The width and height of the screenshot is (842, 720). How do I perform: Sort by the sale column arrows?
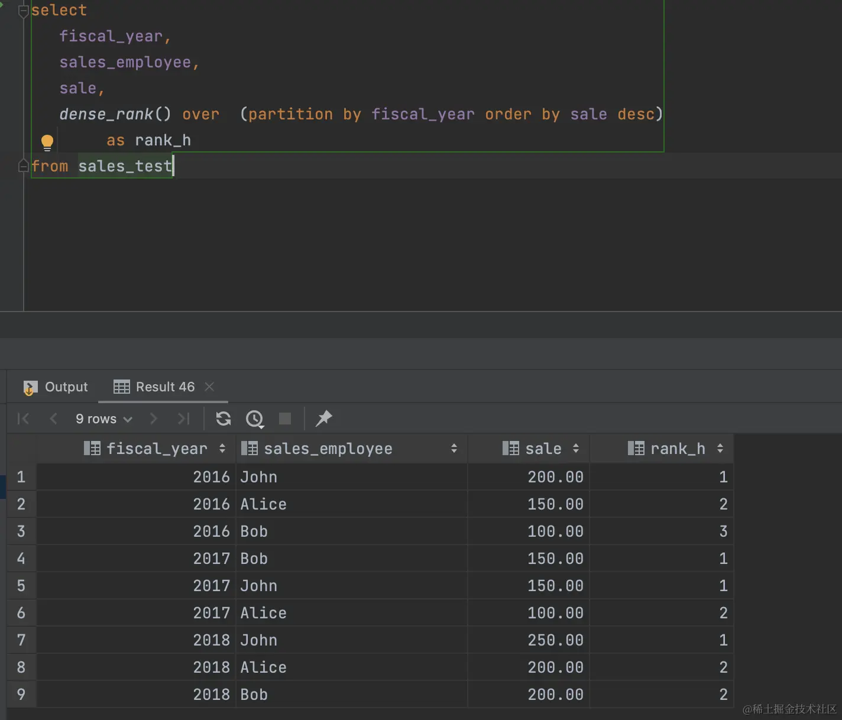click(x=576, y=449)
